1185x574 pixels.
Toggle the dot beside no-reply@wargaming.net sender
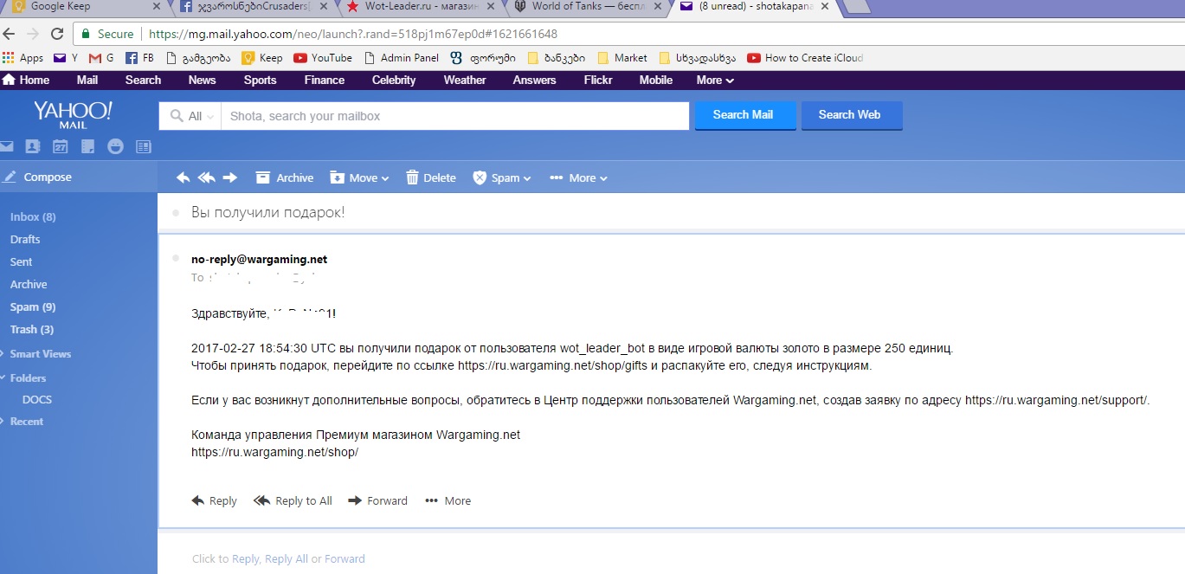176,258
